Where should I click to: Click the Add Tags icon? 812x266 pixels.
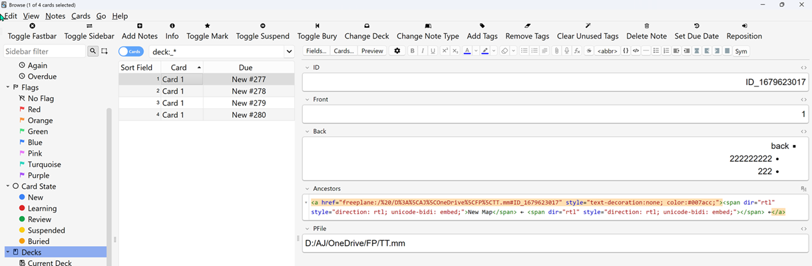(x=482, y=27)
